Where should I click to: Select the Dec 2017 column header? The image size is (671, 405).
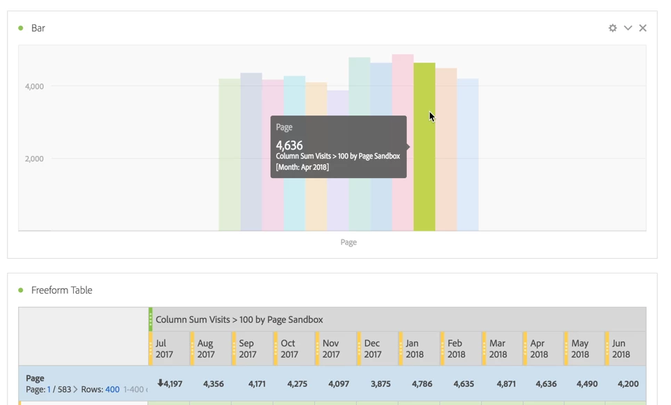378,349
